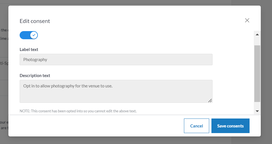
Task: Close the Edit consent dialog
Action: [x=247, y=20]
